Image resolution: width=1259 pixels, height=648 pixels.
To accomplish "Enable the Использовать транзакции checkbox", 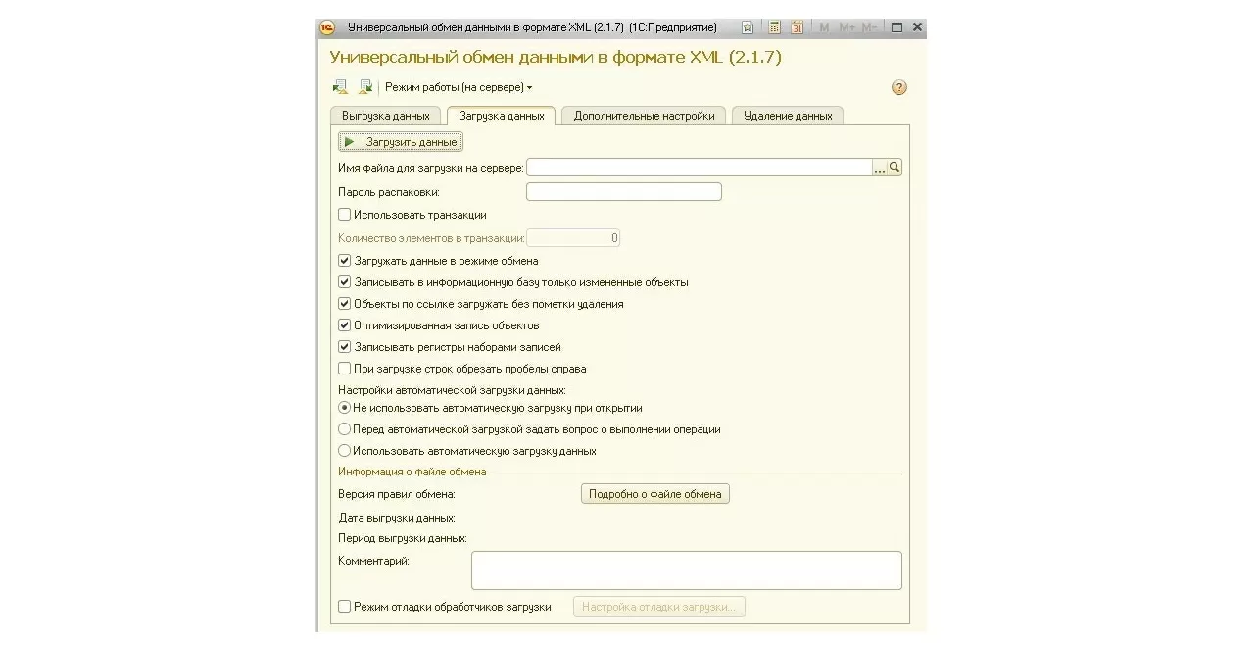I will pos(345,215).
